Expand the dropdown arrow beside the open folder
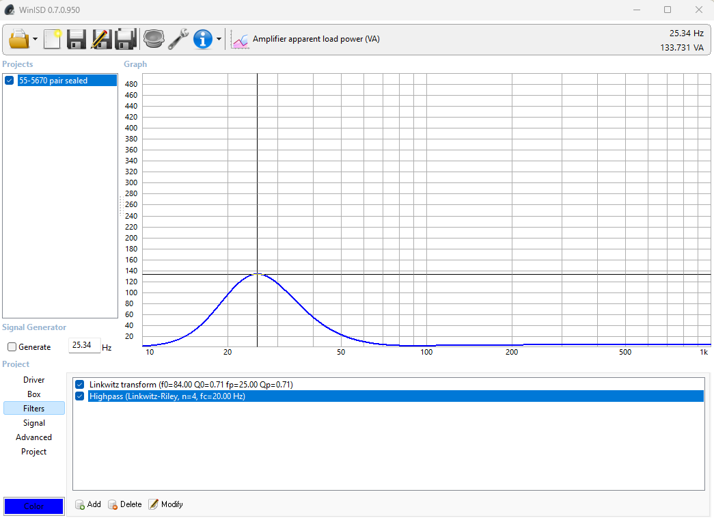The image size is (714, 518). pyautogui.click(x=35, y=40)
